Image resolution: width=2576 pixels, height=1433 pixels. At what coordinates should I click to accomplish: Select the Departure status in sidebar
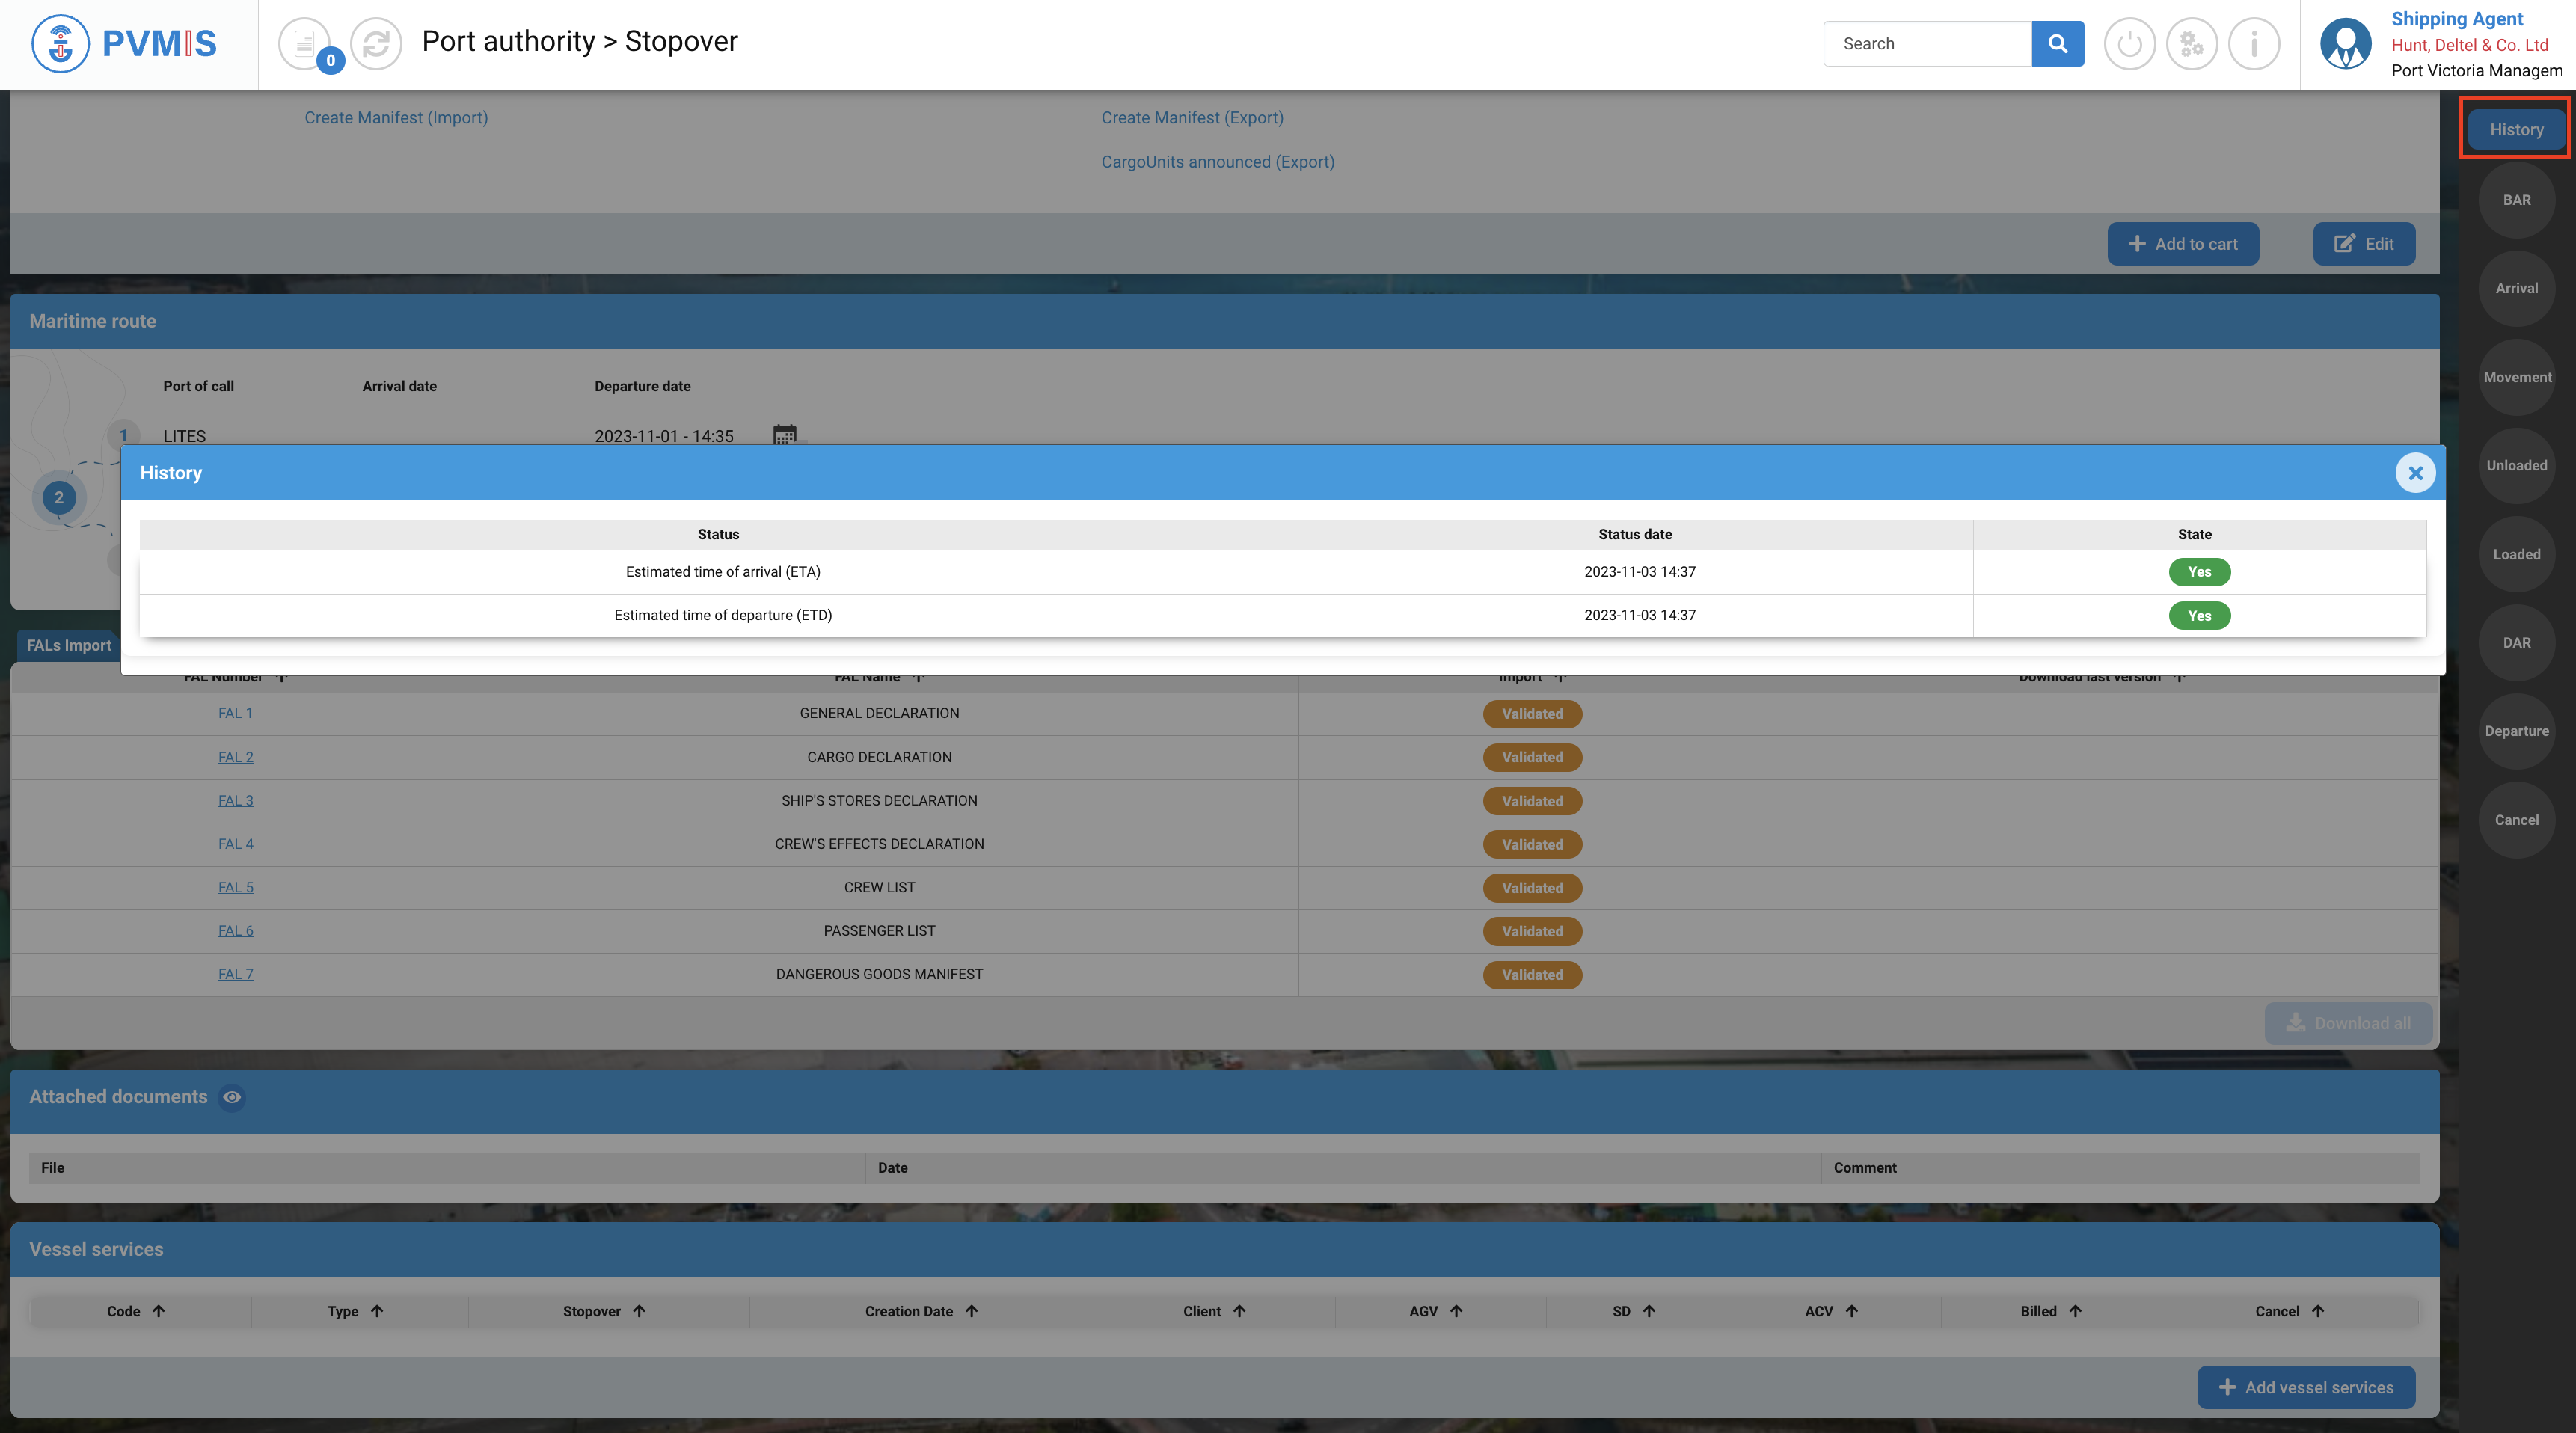tap(2516, 731)
